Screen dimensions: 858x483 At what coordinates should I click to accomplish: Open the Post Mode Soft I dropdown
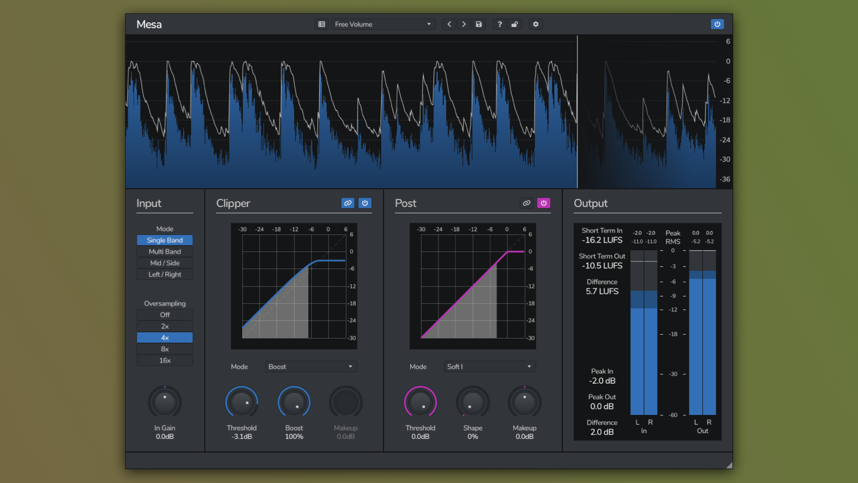pyautogui.click(x=490, y=367)
